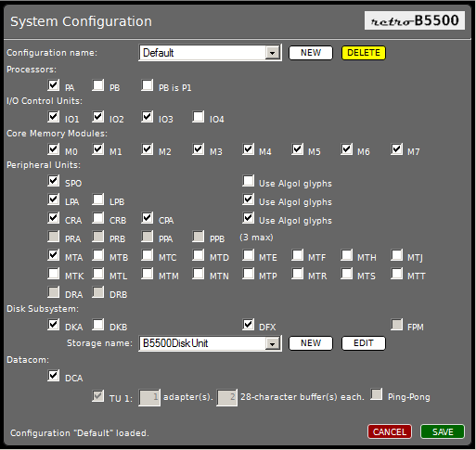Uncheck the CPA card punch
The height and width of the screenshot is (450, 476).
[148, 218]
